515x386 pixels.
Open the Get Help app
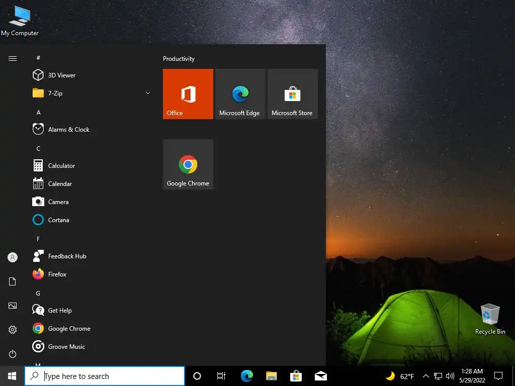click(92, 310)
